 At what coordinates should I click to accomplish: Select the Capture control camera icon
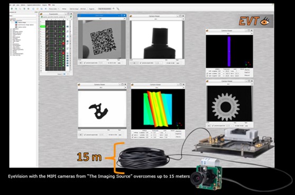(x=16, y=27)
